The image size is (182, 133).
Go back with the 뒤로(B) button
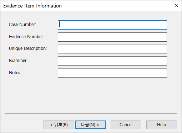(x=59, y=125)
